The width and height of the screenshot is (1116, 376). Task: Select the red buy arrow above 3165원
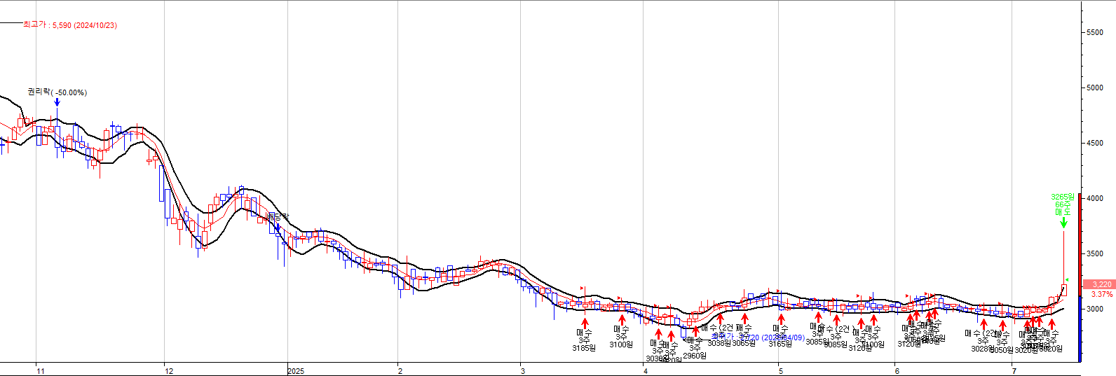coord(781,319)
